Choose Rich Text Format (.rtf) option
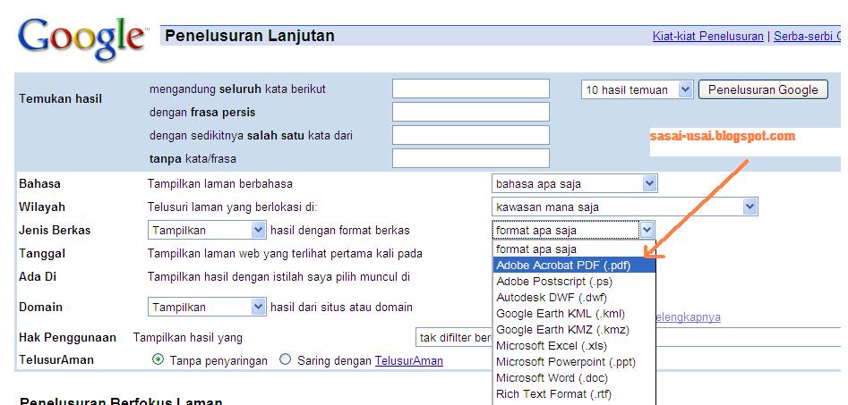 tap(574, 394)
